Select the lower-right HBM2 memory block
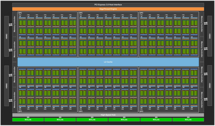Screen dimensions: 215x126 tap(210, 85)
